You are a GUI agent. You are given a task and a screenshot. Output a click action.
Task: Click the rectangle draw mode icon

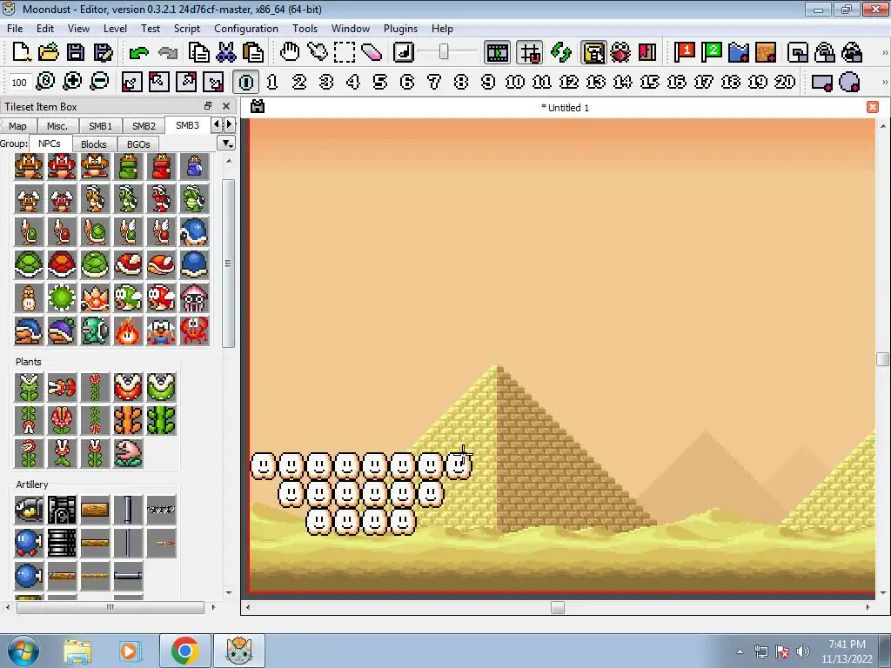tap(822, 83)
